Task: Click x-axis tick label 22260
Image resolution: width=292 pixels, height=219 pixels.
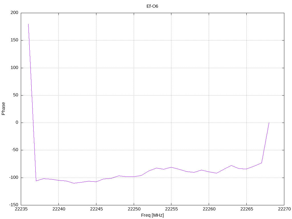Action: tap(209, 209)
